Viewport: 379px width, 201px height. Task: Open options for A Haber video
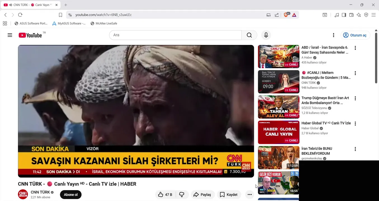point(355,48)
